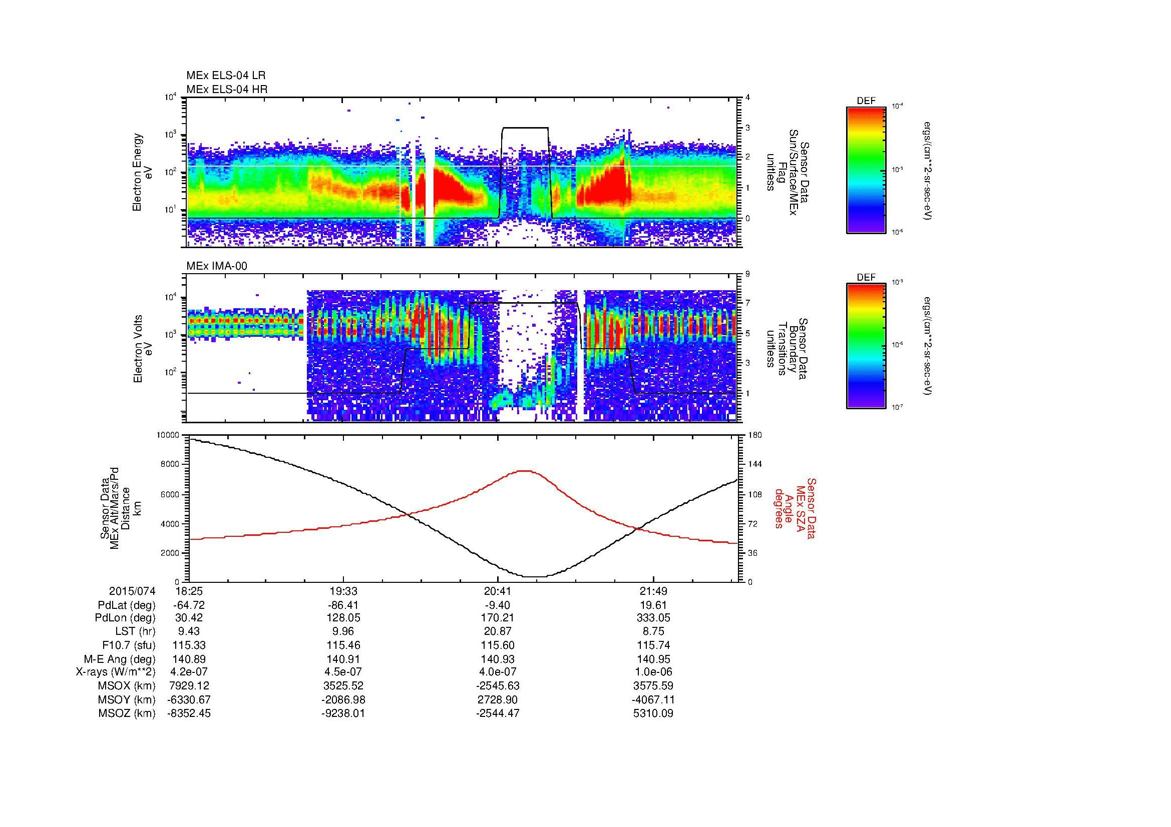The image size is (1171, 827).
Task: Click the 'Sun/Surface/MEx Flag' axis label
Action: point(788,172)
